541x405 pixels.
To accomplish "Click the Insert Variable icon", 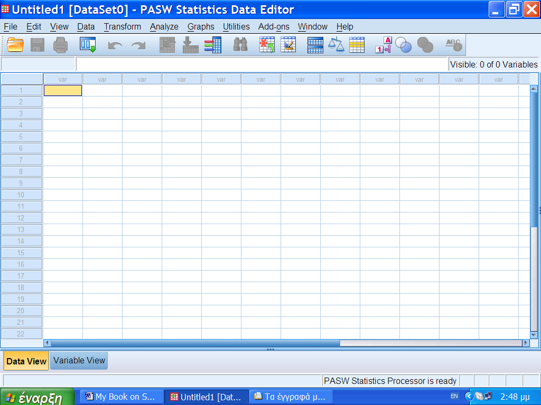I will (x=288, y=45).
